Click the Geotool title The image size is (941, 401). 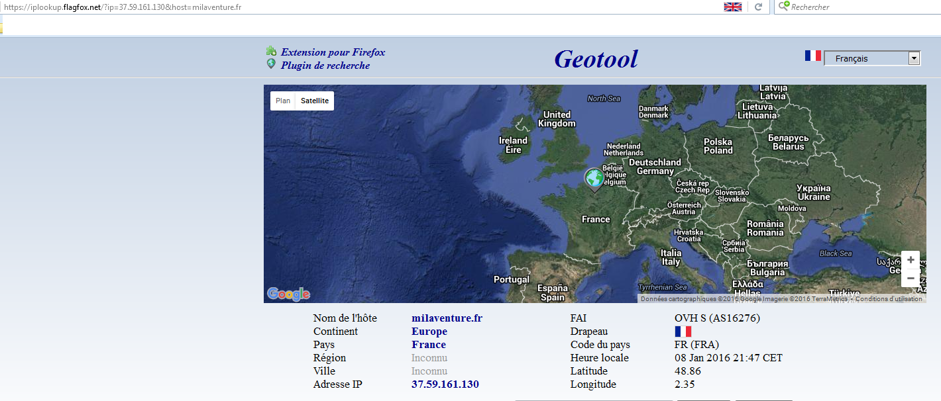[x=596, y=59]
